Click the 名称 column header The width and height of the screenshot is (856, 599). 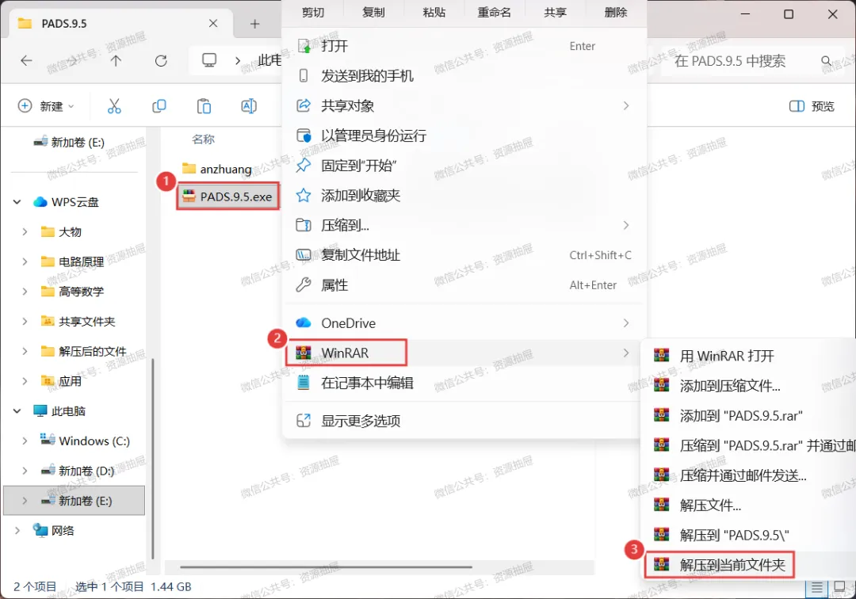203,139
